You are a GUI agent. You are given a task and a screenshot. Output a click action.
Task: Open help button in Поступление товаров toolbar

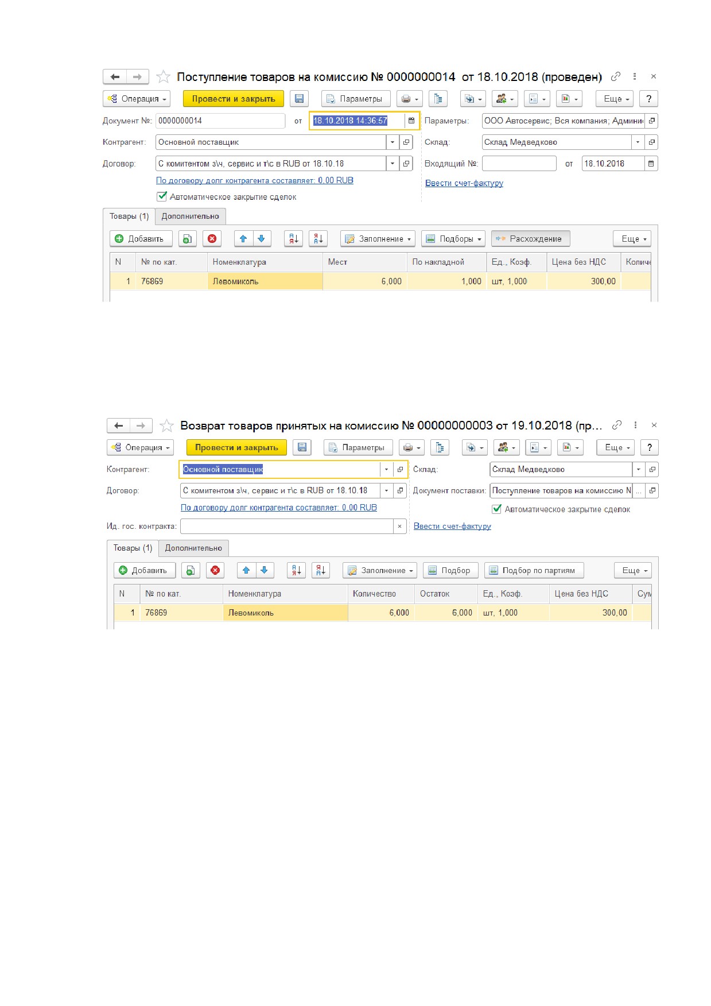(648, 99)
